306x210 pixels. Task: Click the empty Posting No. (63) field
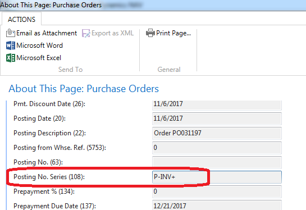217,162
